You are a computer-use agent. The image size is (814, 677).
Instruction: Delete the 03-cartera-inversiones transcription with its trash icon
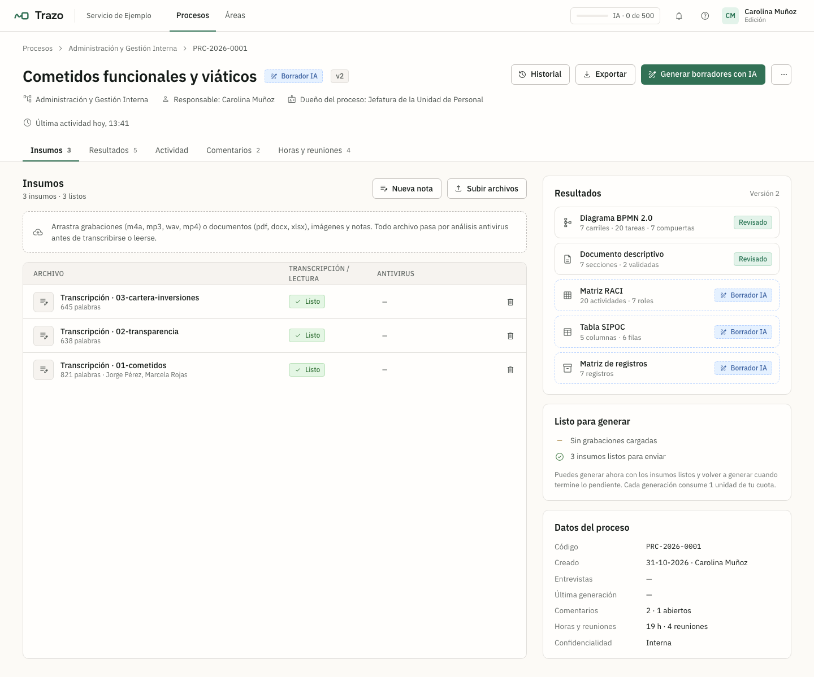pos(510,302)
